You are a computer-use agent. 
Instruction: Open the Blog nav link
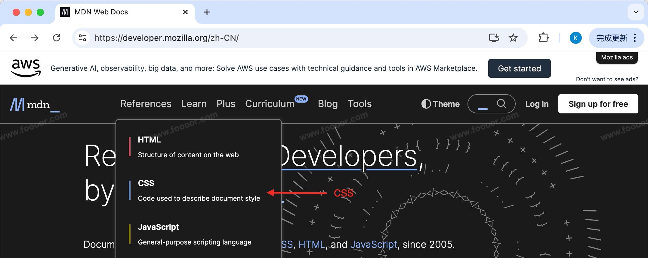tap(328, 104)
